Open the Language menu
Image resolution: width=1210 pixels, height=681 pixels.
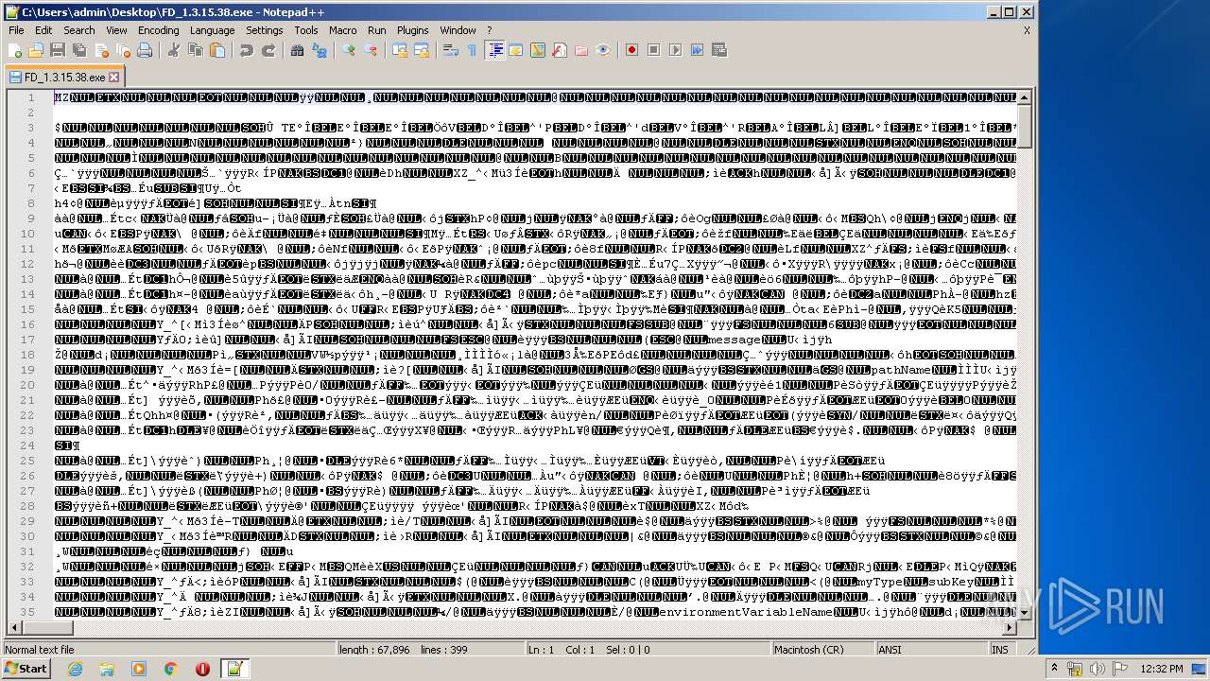[213, 30]
